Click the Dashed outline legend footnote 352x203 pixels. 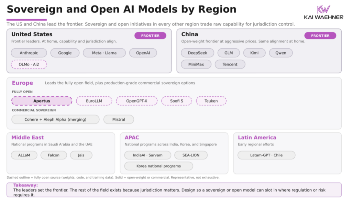pyautogui.click(x=113, y=178)
